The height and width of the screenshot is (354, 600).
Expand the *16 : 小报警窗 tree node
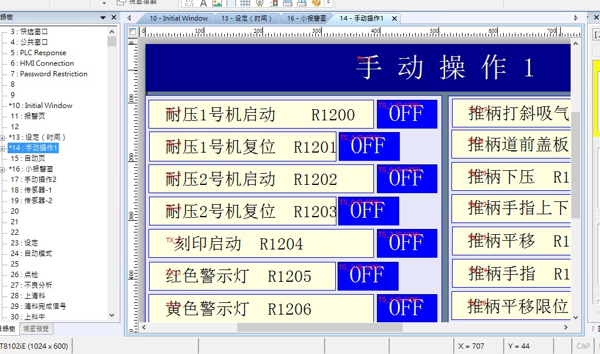(3, 169)
